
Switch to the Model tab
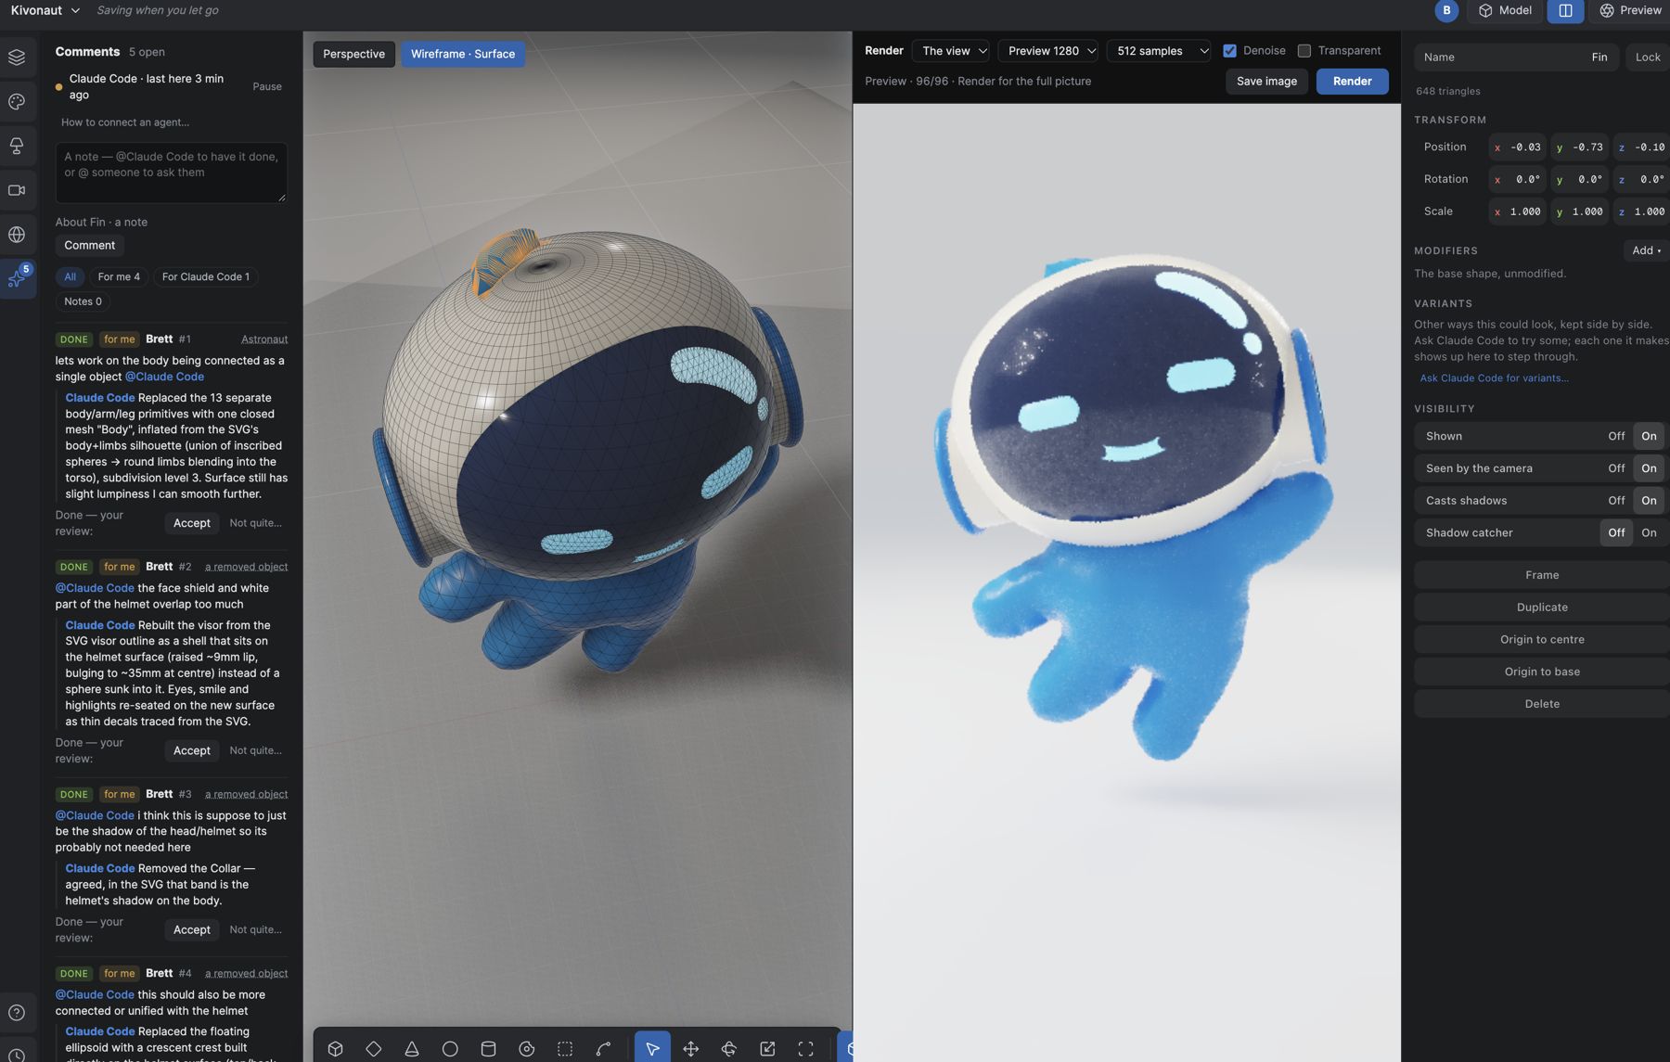click(x=1505, y=10)
